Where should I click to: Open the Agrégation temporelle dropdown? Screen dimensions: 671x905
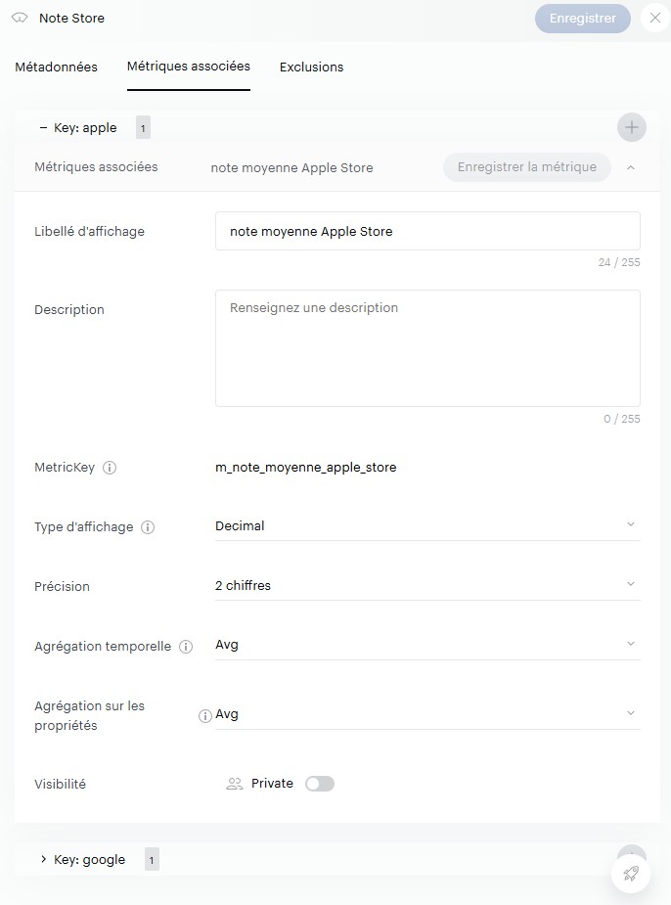tap(426, 646)
